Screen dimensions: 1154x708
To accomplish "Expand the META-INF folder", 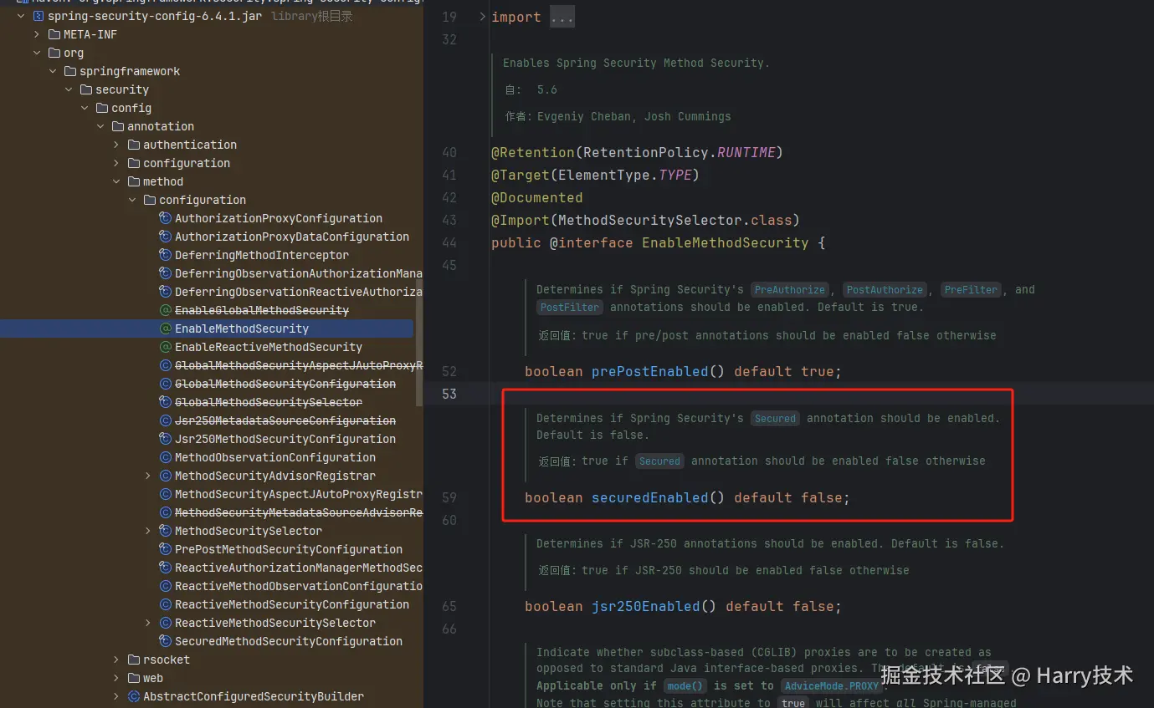I will pos(37,34).
